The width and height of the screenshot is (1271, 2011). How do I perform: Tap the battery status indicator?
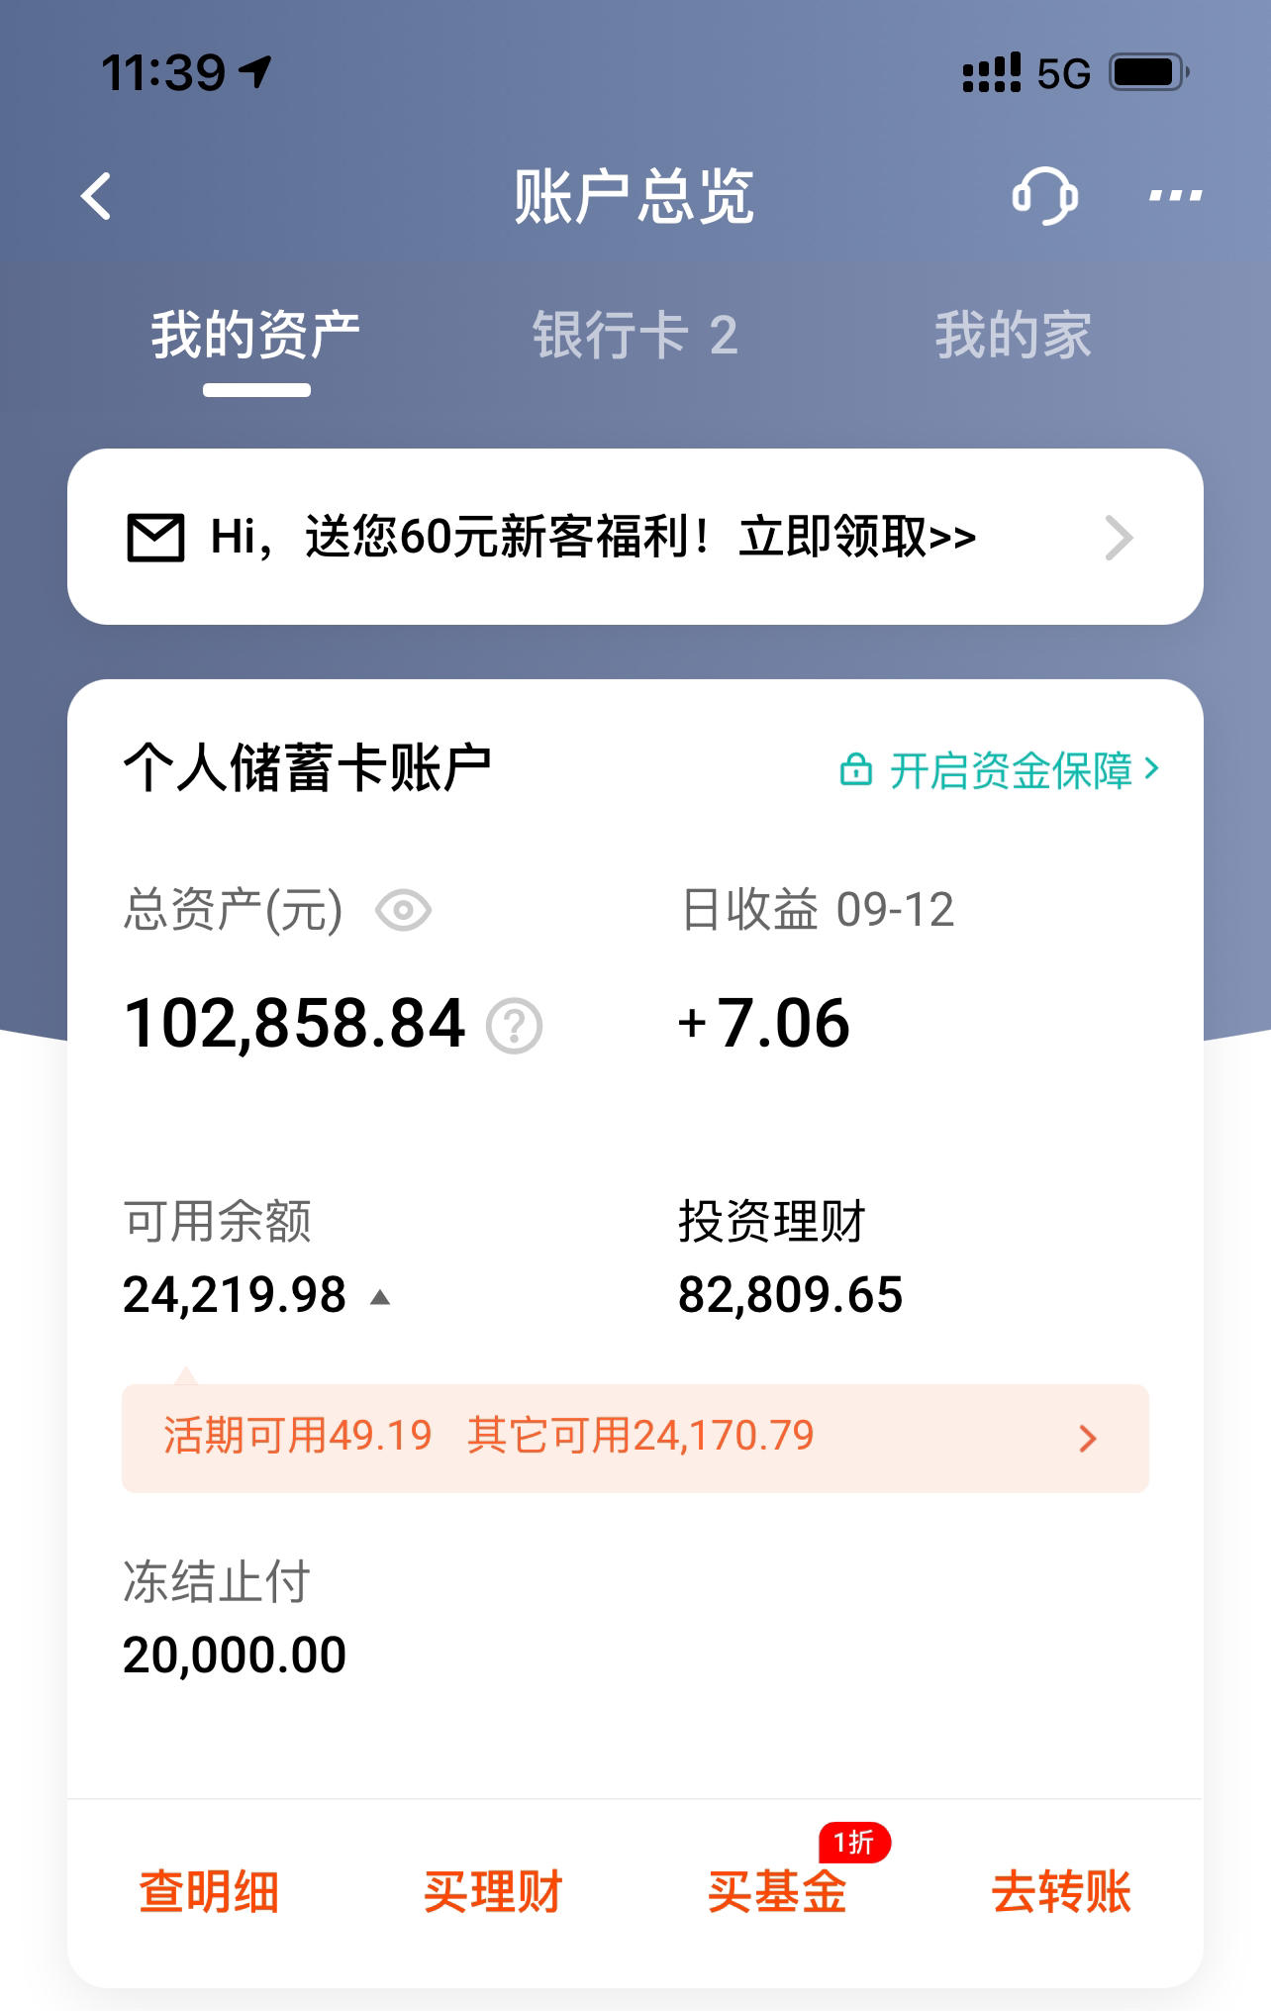pyautogui.click(x=1148, y=72)
